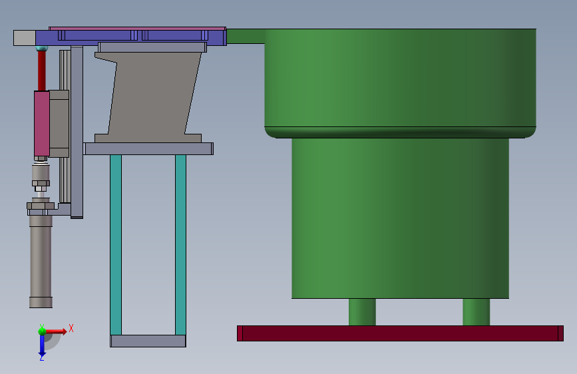This screenshot has width=577, height=374.
Task: Select the left green support leg under drum
Action: coord(362,312)
